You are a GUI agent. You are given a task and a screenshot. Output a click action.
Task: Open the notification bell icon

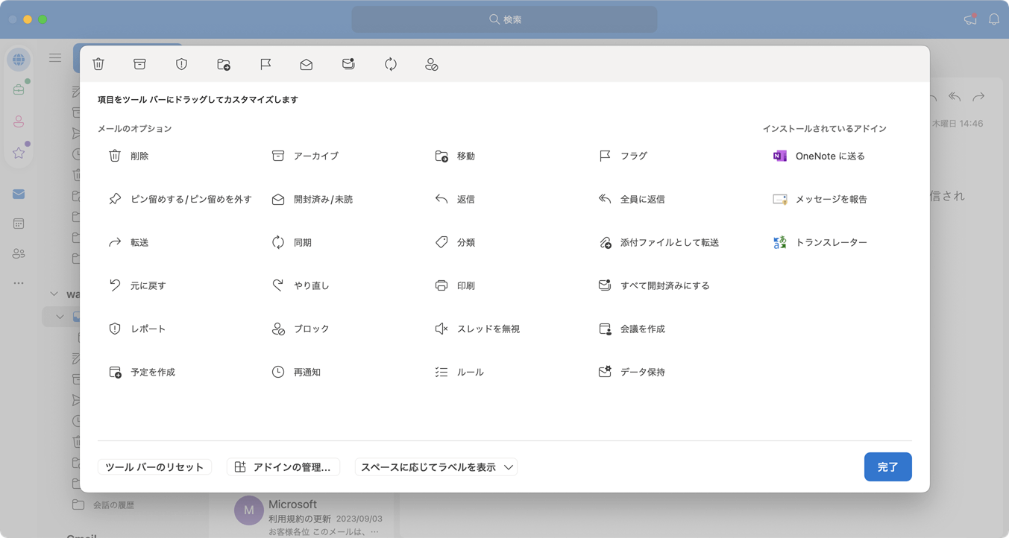point(994,19)
